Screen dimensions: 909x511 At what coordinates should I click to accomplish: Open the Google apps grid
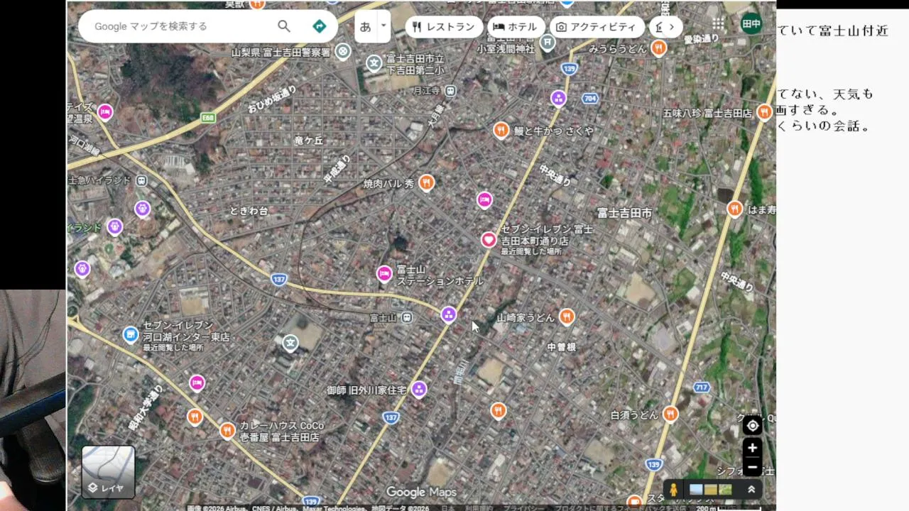(719, 24)
